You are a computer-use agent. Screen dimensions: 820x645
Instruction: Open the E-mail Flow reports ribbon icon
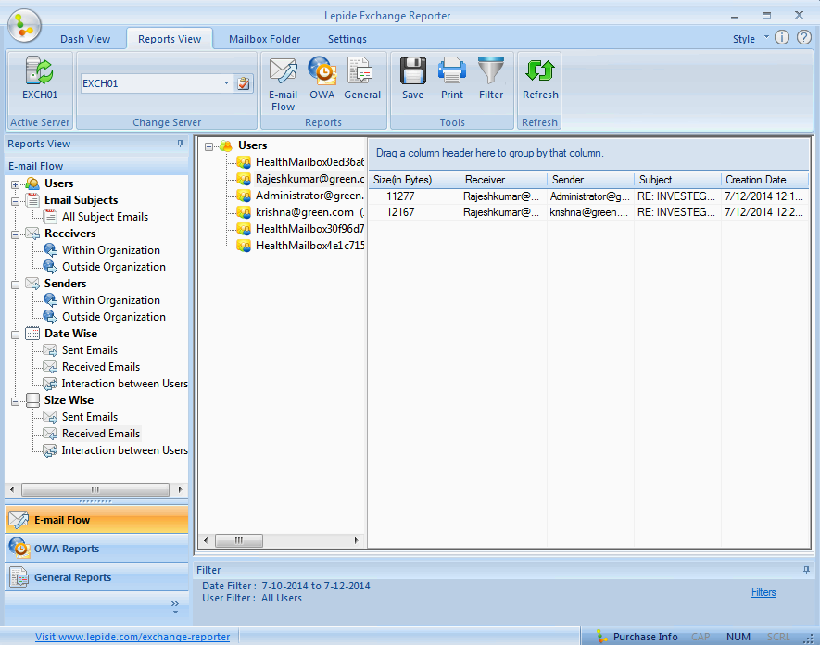[283, 70]
